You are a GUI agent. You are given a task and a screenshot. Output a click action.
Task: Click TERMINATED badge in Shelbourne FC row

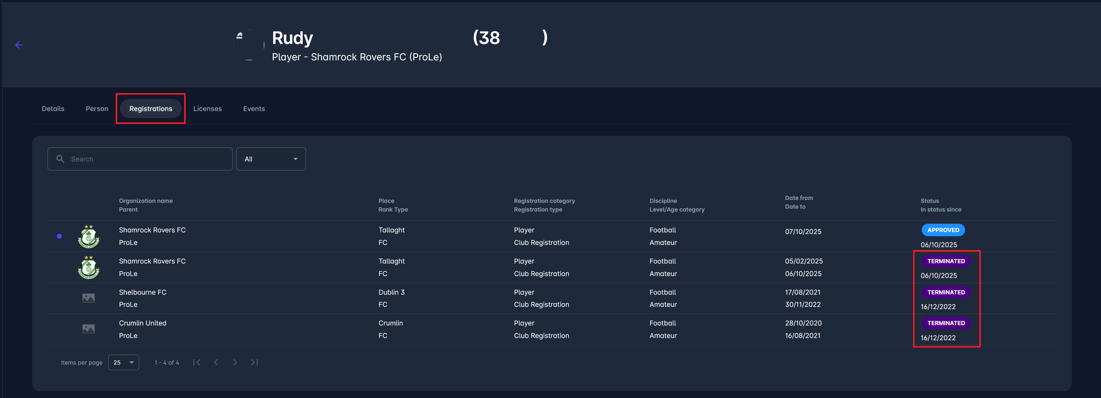946,292
